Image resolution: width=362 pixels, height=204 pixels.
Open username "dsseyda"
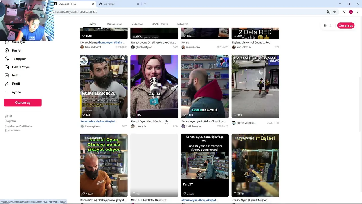pos(141,126)
